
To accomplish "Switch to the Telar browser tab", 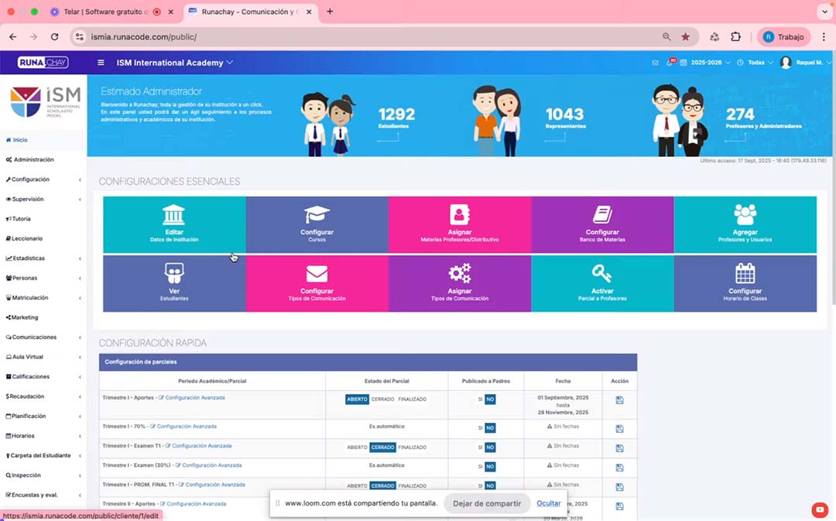I will pyautogui.click(x=101, y=12).
